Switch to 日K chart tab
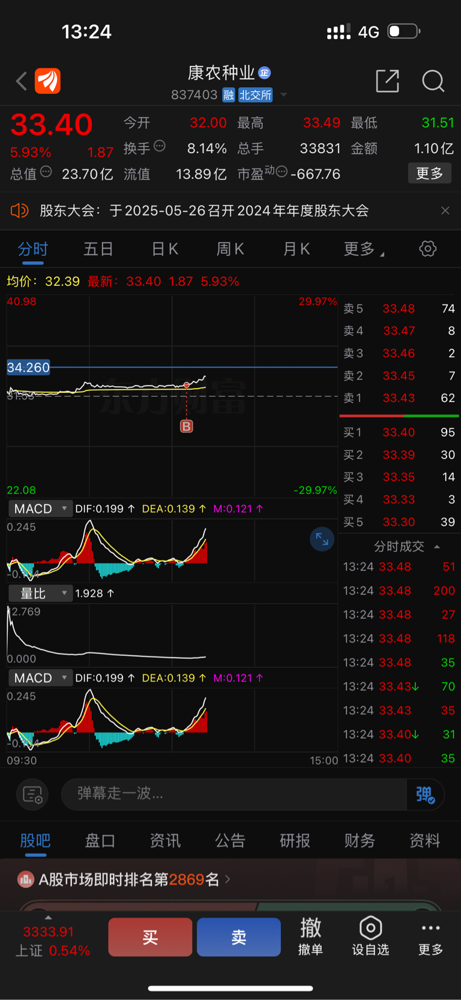 164,249
